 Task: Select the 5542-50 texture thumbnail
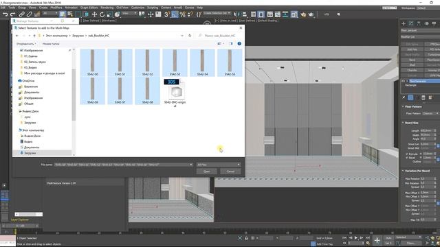click(93, 62)
